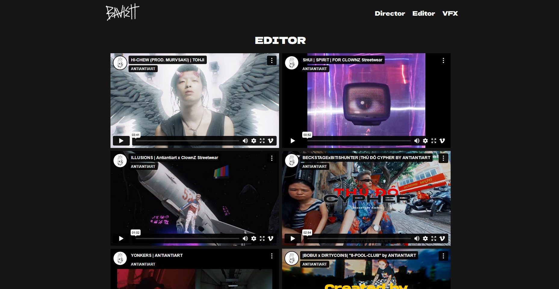Open Vimeo logo on ILLUSIONS video

[271, 238]
